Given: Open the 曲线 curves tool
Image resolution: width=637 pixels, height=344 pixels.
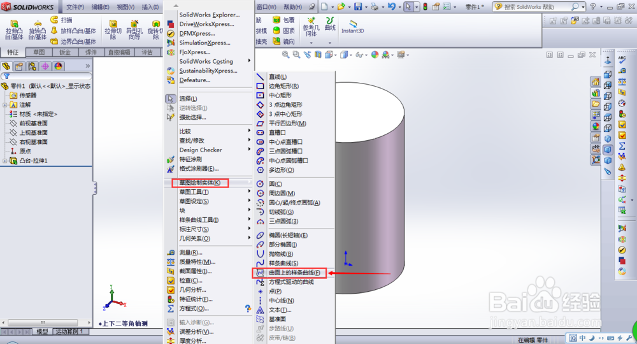Looking at the screenshot, I should pos(330,24).
